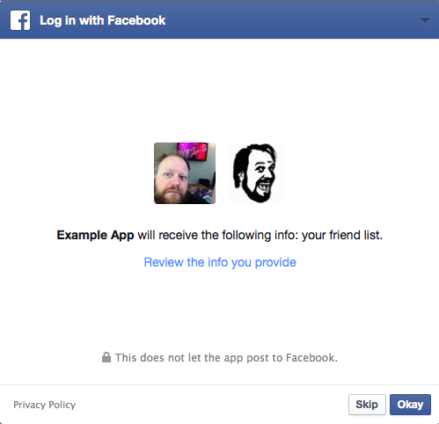The image size is (439, 424).
Task: Click the word Facebook in privacy notice
Action: pyautogui.click(x=311, y=358)
